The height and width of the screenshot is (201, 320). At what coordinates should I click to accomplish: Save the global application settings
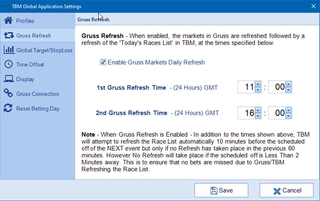point(221,190)
